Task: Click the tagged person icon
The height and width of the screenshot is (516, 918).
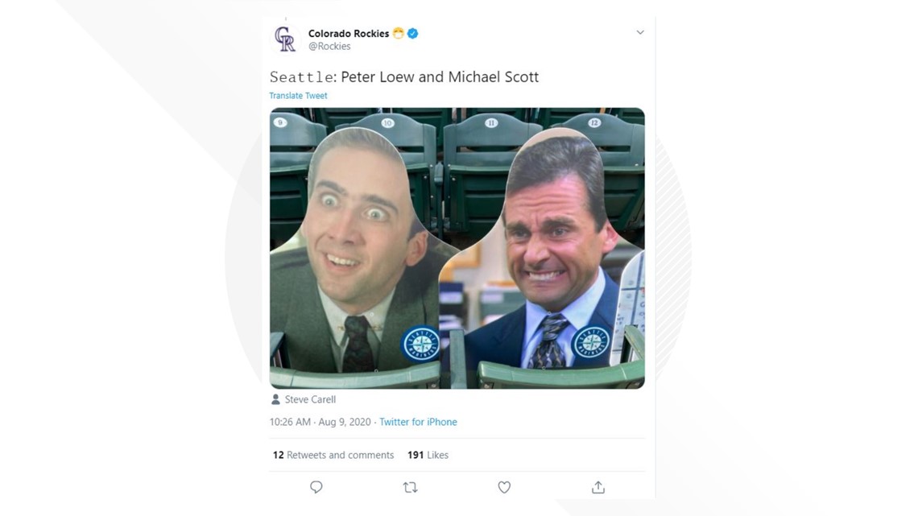Action: click(275, 399)
